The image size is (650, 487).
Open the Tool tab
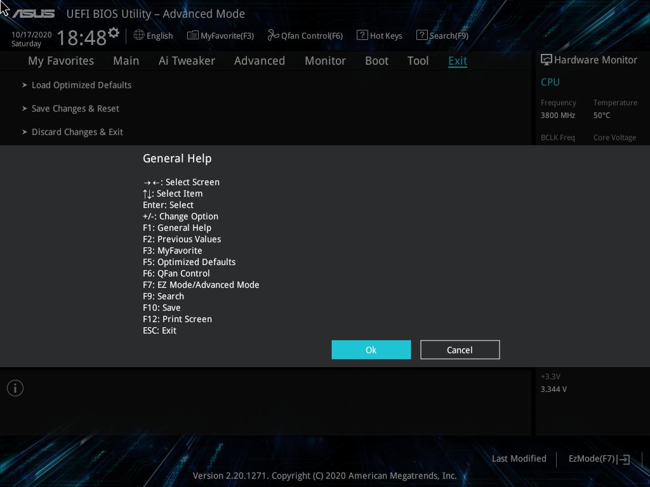pyautogui.click(x=418, y=61)
